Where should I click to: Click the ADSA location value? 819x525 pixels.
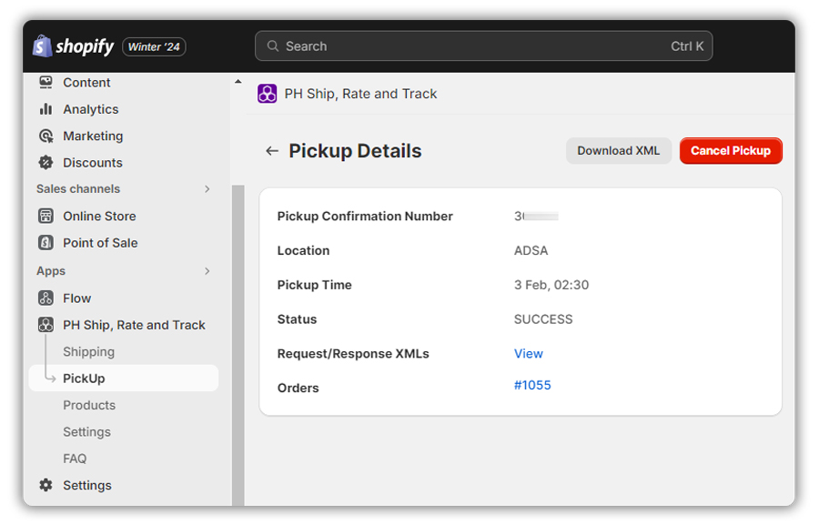tap(531, 250)
